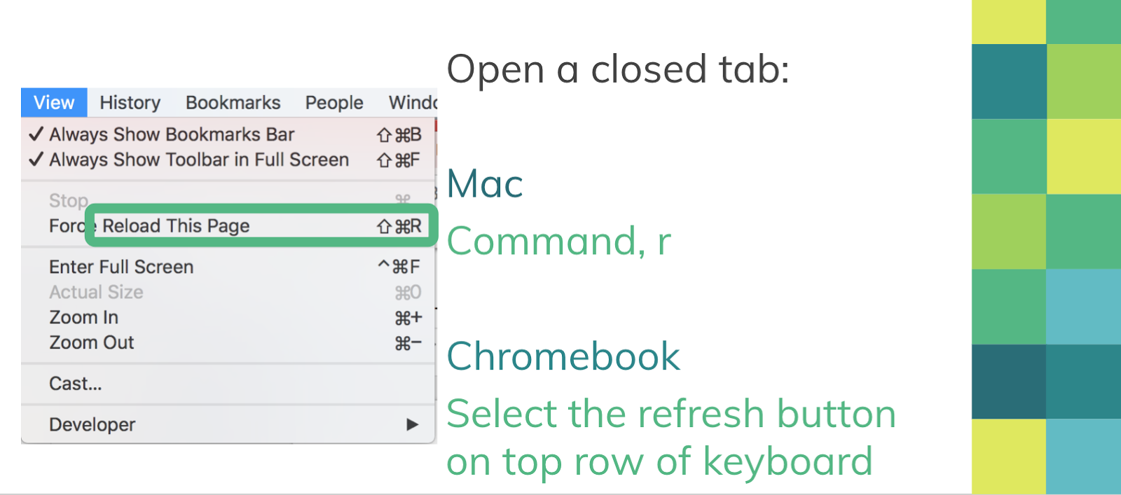Click the partially visible Window menu
The width and height of the screenshot is (1121, 495).
(413, 103)
